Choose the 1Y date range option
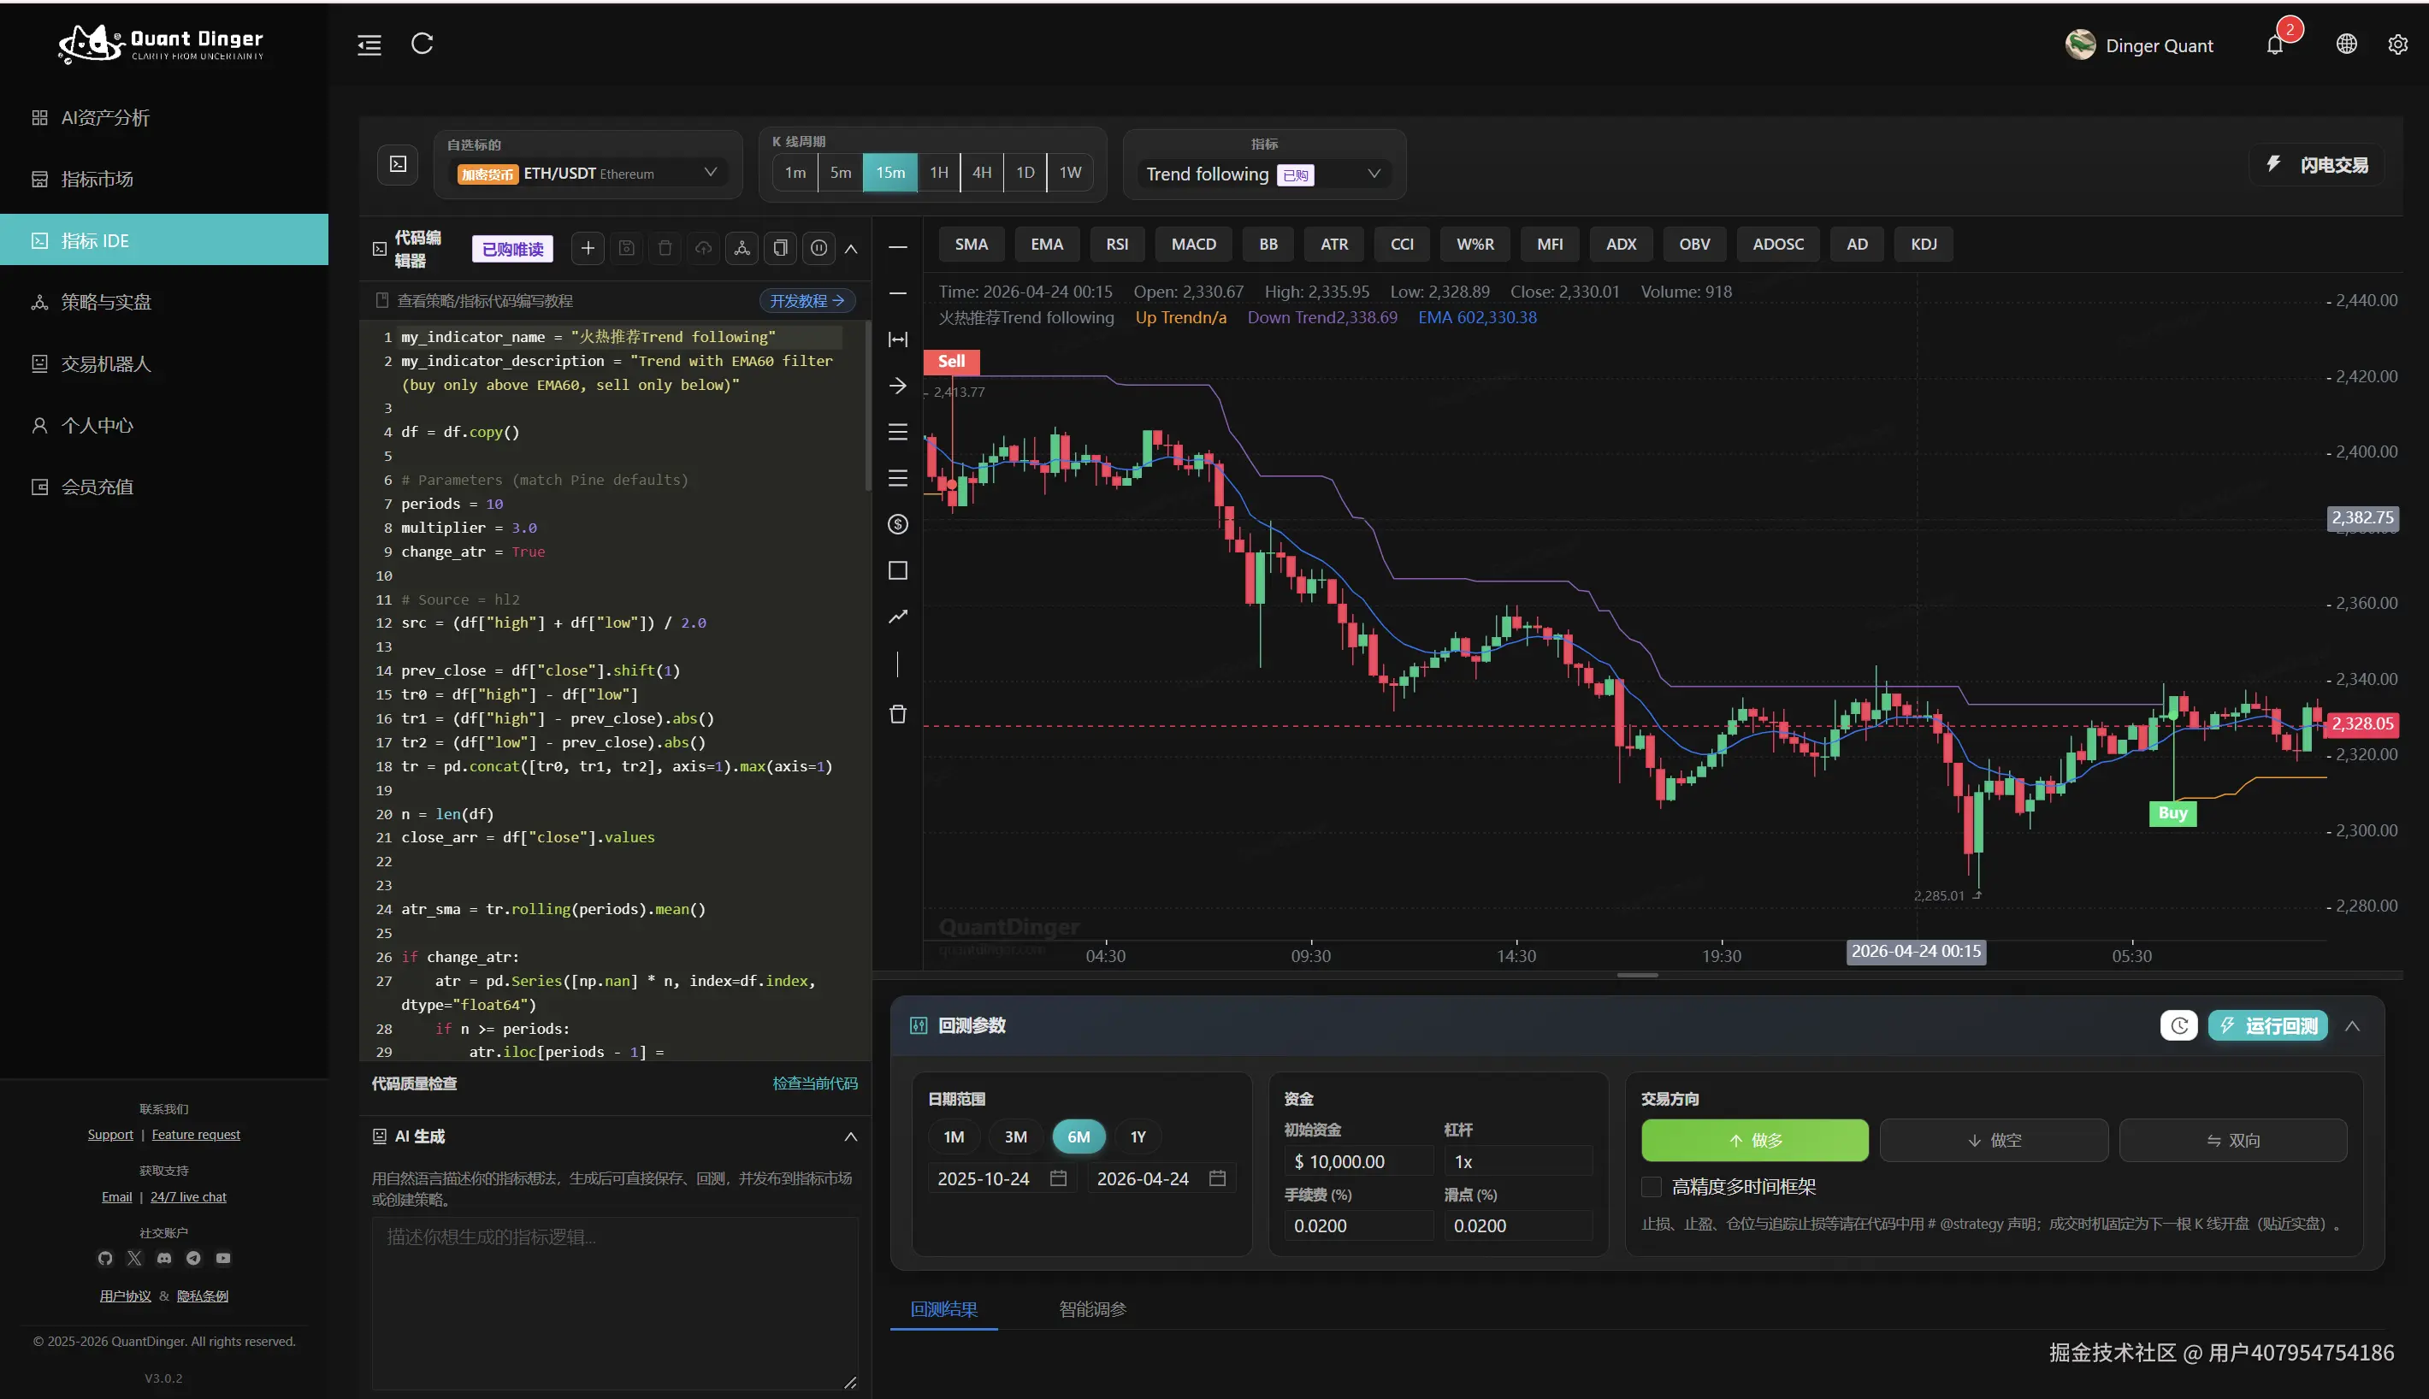This screenshot has height=1399, width=2429. coord(1138,1136)
